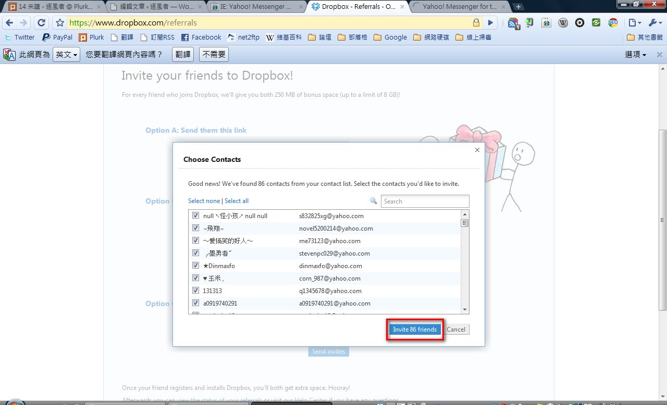
Task: Switch to the IE: Yahoo! Messenger tab
Action: [x=256, y=7]
